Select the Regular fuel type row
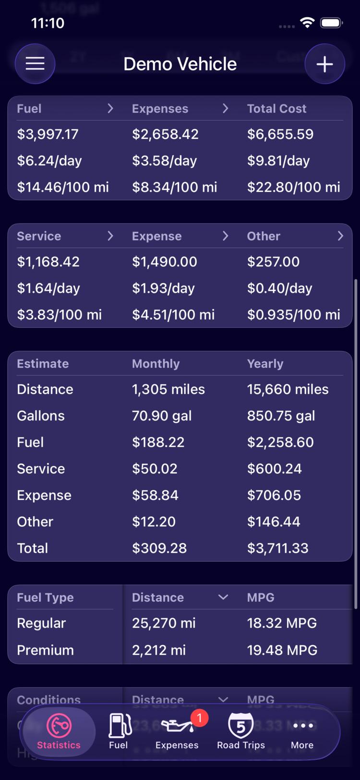The height and width of the screenshot is (780, 360). coord(180,623)
